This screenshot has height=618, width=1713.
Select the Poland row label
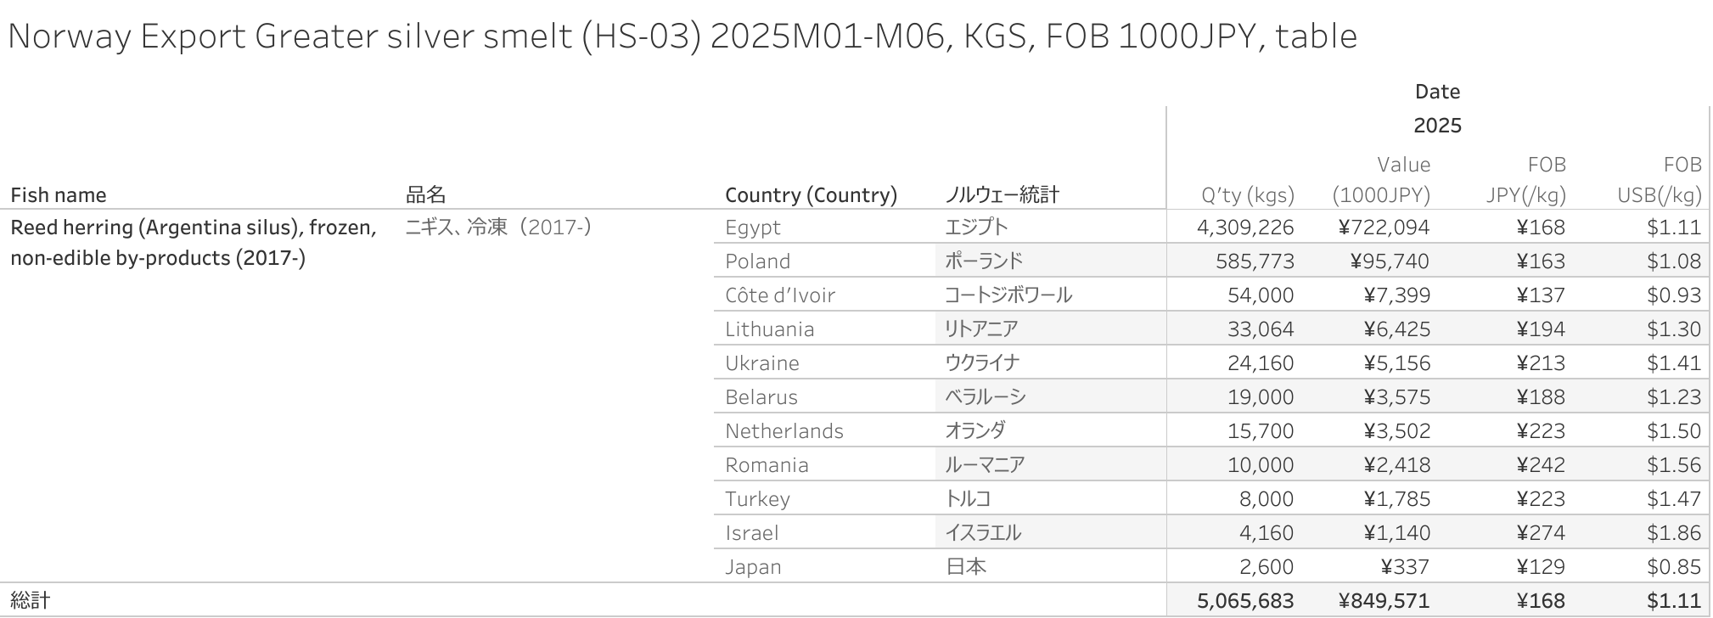click(757, 261)
